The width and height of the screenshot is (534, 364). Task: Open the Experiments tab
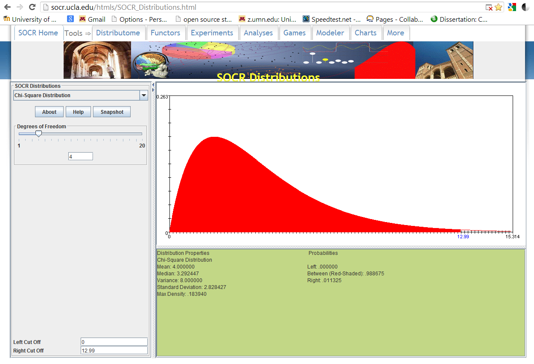212,33
